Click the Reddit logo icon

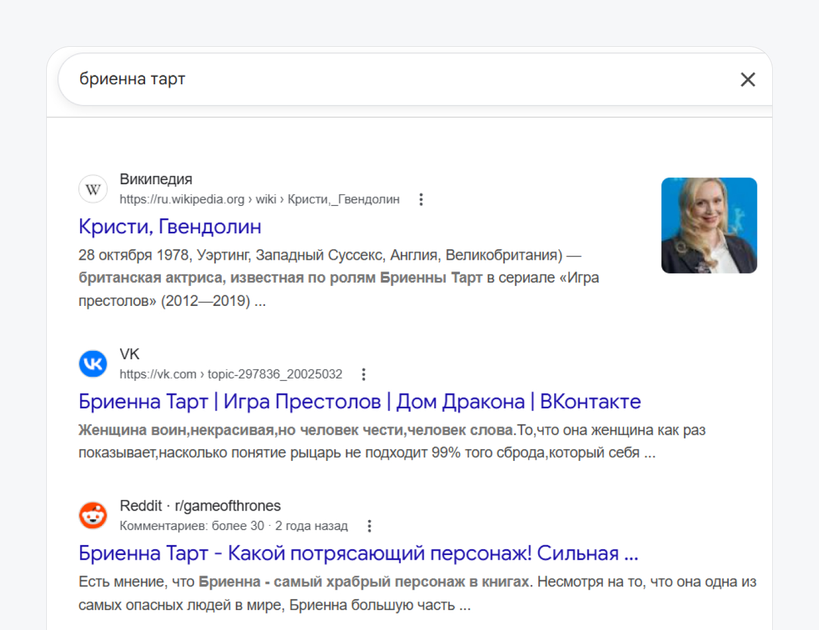[x=93, y=515]
